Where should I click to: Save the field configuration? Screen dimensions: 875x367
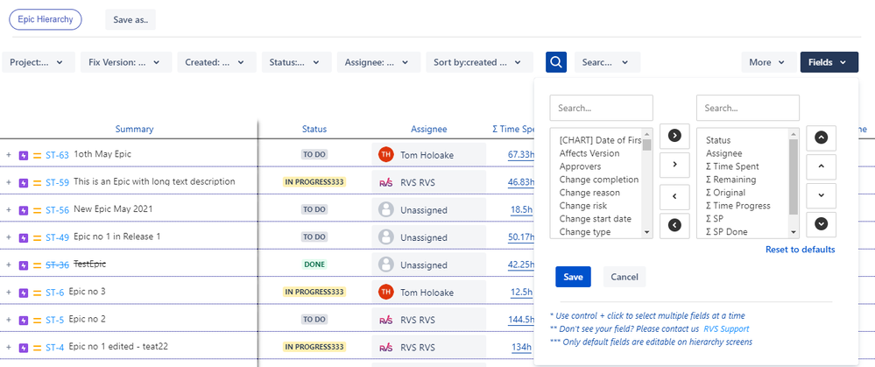(573, 277)
